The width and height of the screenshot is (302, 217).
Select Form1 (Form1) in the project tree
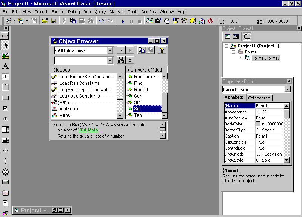[266, 58]
